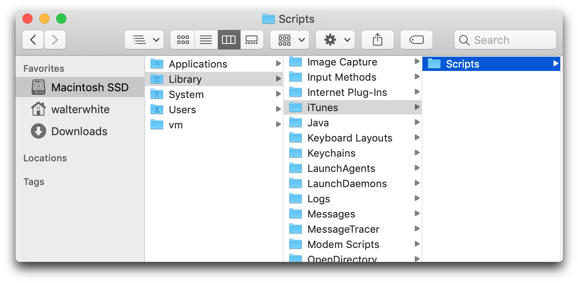Screen dimensions: 578x283
Task: Switch to gallery view
Action: coord(252,40)
